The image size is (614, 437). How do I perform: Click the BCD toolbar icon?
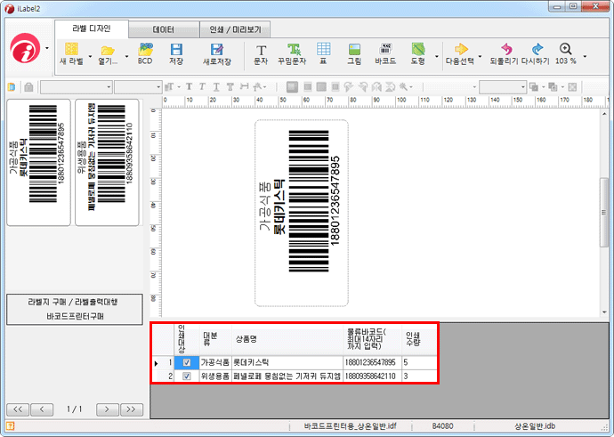tap(145, 49)
